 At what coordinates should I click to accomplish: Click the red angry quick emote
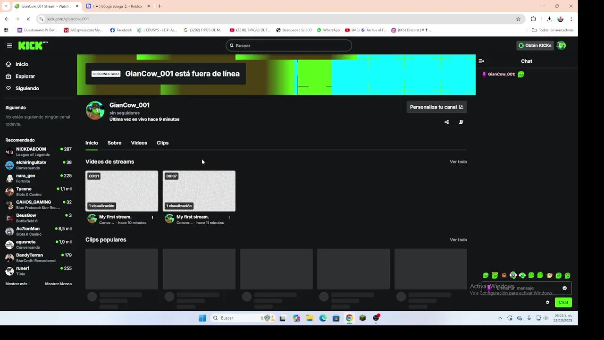click(x=504, y=275)
